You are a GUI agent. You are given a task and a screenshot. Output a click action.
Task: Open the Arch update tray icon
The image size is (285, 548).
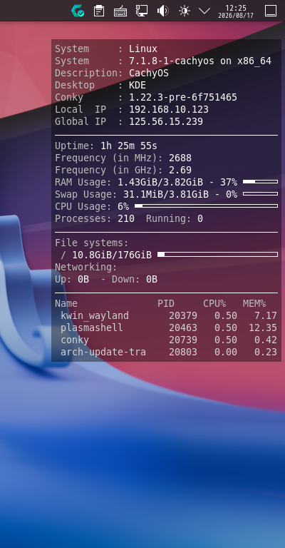click(x=78, y=11)
